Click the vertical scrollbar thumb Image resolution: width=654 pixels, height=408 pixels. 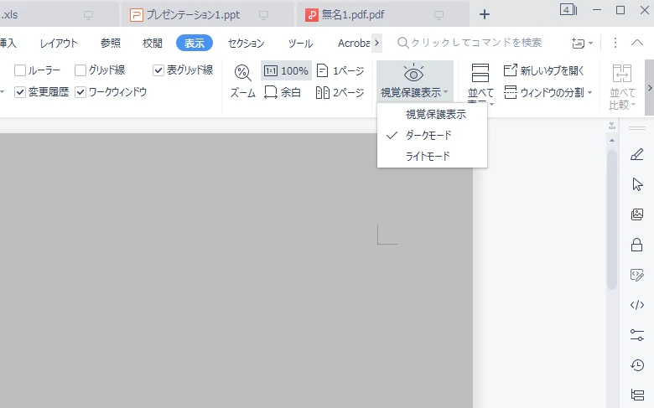[612, 219]
